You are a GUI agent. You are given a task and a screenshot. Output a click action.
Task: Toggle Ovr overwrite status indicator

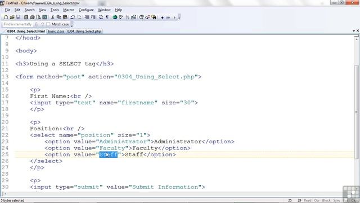point(317,201)
